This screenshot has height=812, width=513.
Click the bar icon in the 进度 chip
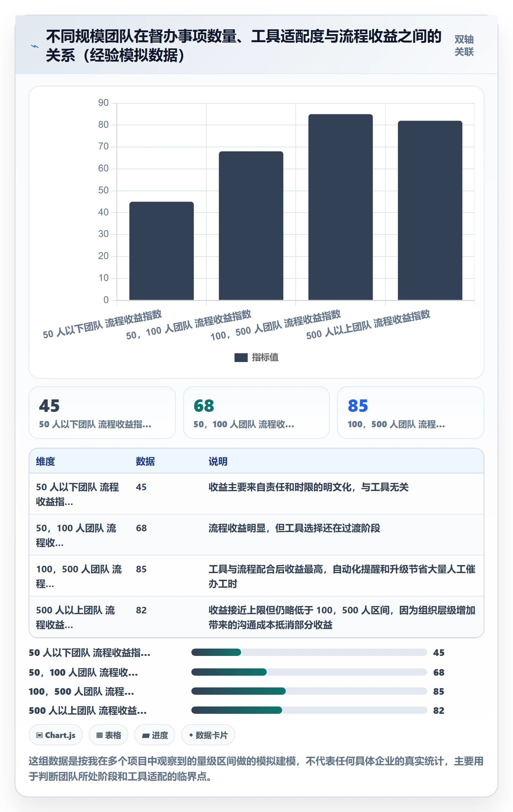(x=146, y=735)
